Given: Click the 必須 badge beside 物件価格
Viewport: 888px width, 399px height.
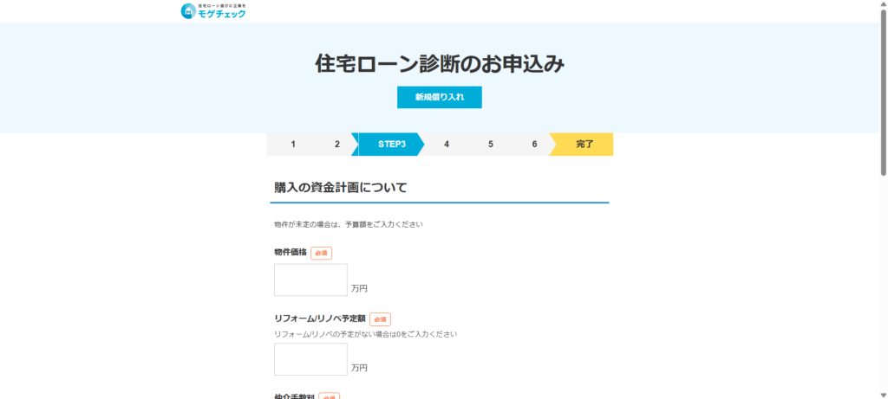Looking at the screenshot, I should click(x=321, y=254).
